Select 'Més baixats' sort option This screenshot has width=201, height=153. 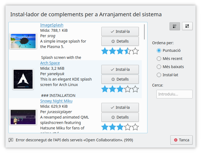(x=159, y=67)
